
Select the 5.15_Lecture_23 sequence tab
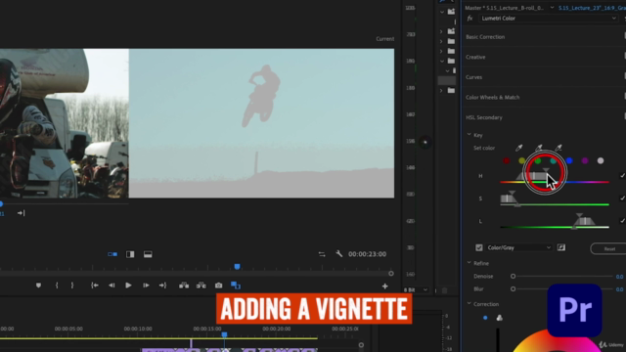(x=592, y=8)
